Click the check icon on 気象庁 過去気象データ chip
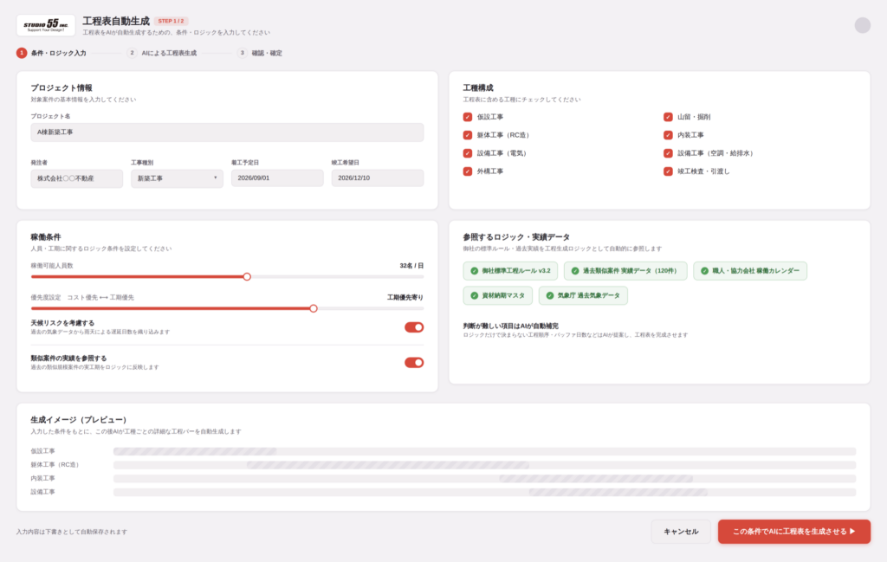887x562 pixels. tap(549, 295)
